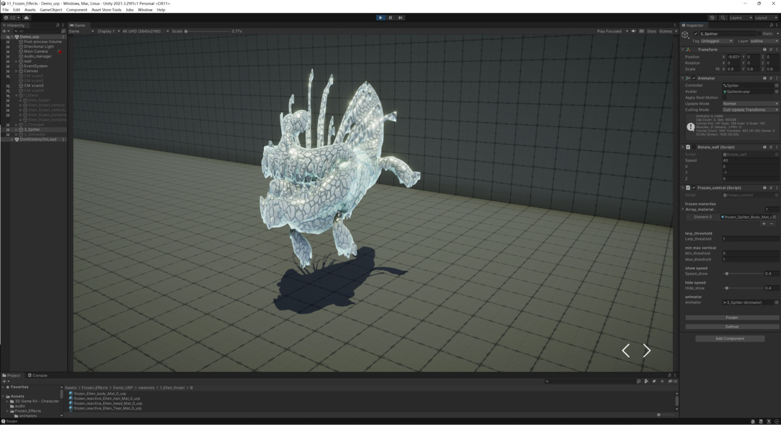This screenshot has height=425, width=781.
Task: Disable the Animator component checkbox
Action: click(694, 78)
